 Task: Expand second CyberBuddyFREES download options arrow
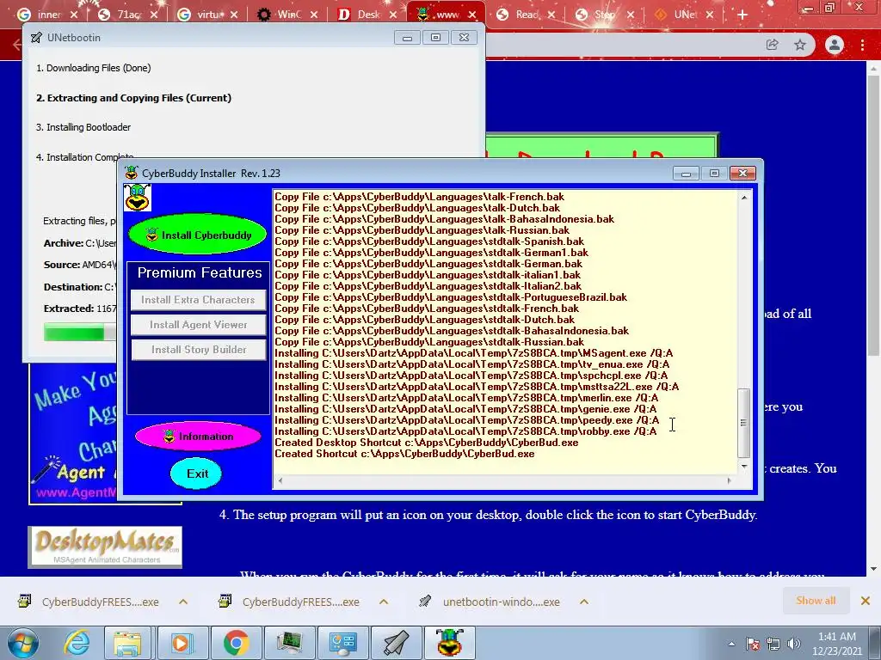384,602
